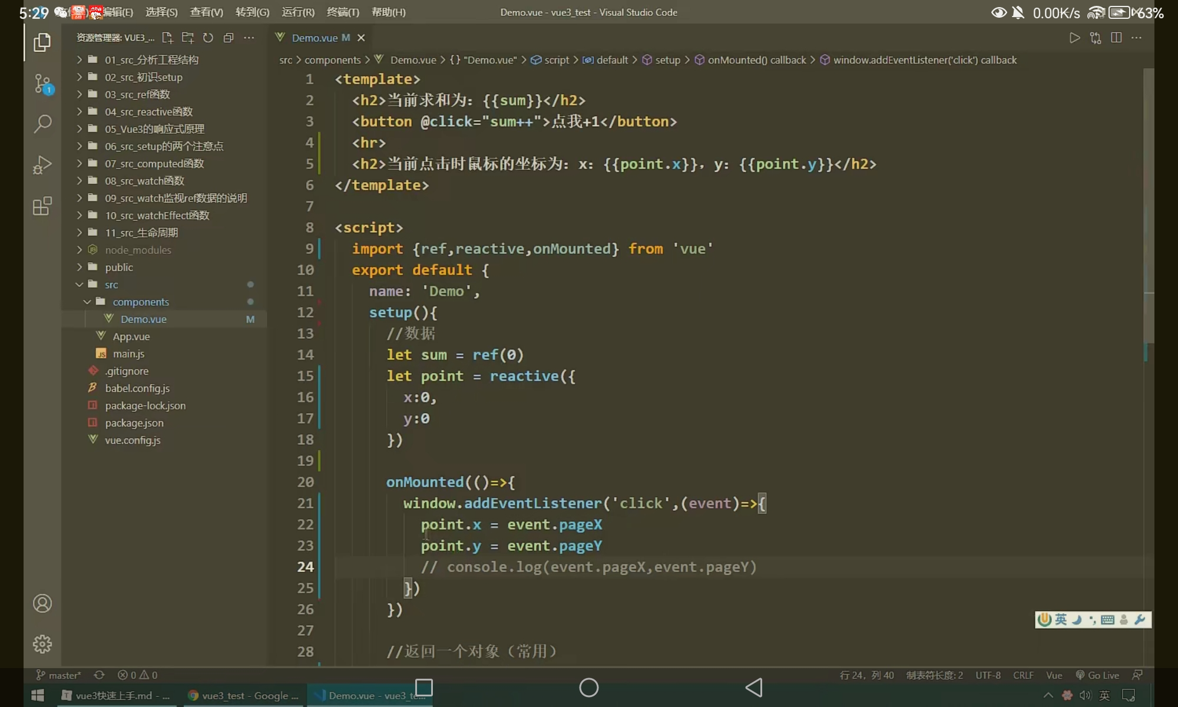The width and height of the screenshot is (1178, 707).
Task: Click the Run Code play icon
Action: pos(1074,38)
